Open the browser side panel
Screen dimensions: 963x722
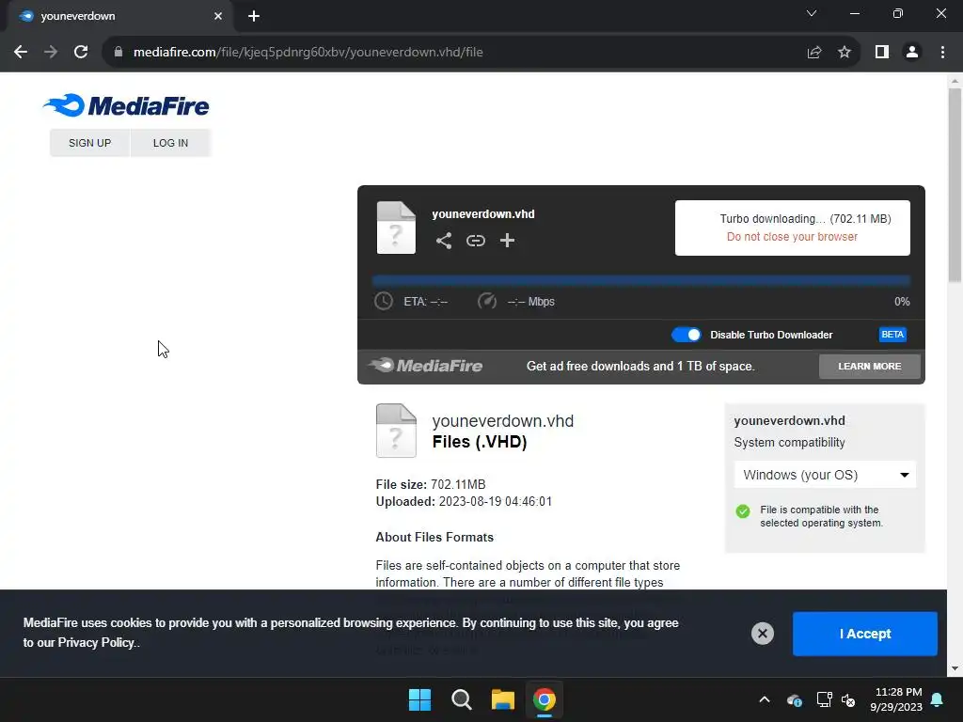pos(882,53)
